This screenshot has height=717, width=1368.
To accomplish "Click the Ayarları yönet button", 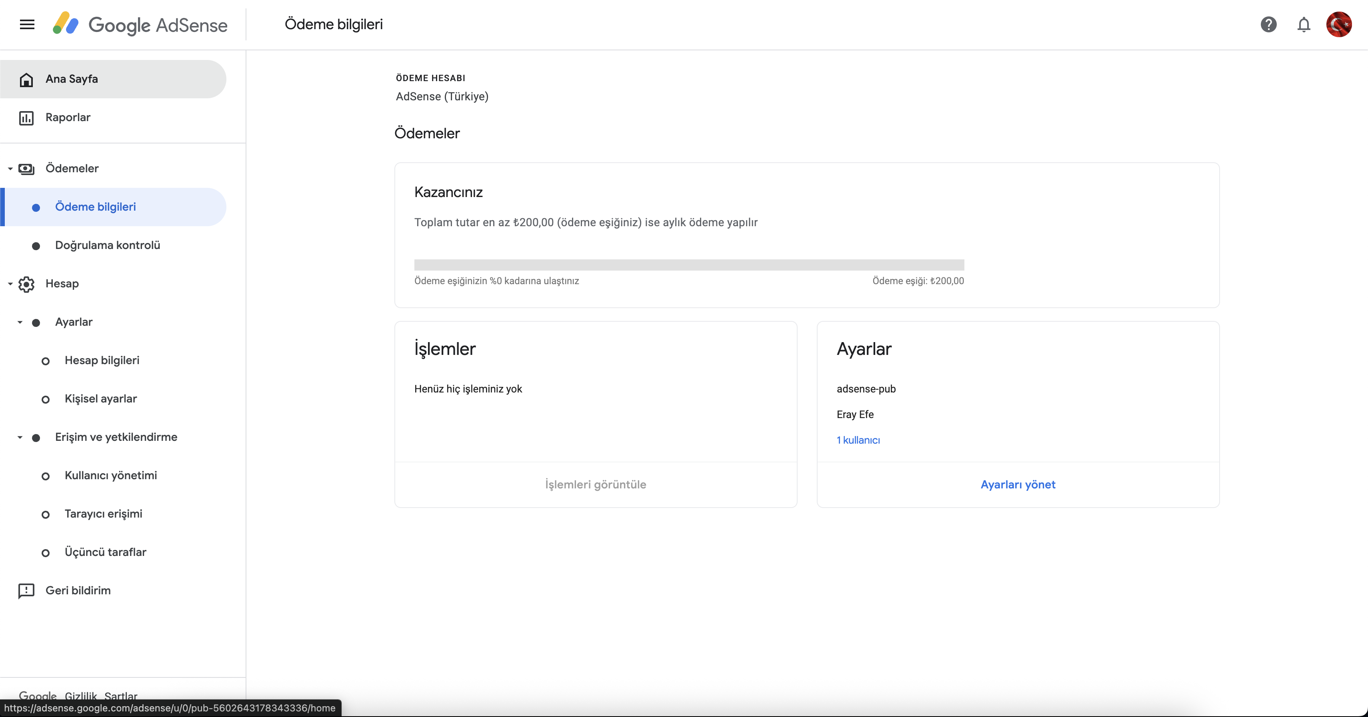I will [1018, 484].
